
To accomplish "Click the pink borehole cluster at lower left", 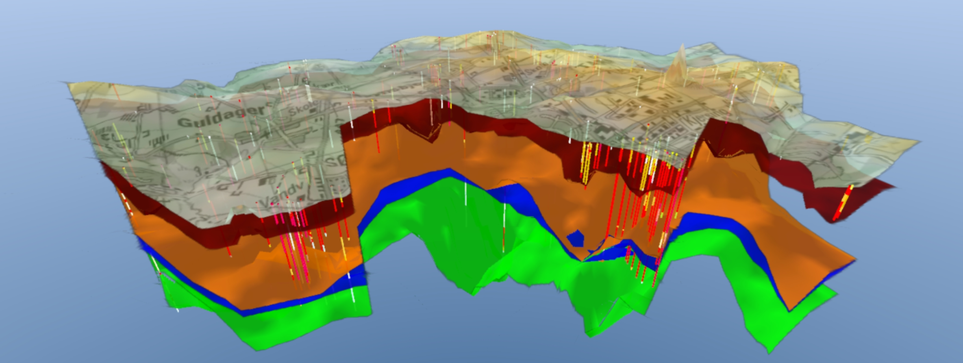I will 295,244.
